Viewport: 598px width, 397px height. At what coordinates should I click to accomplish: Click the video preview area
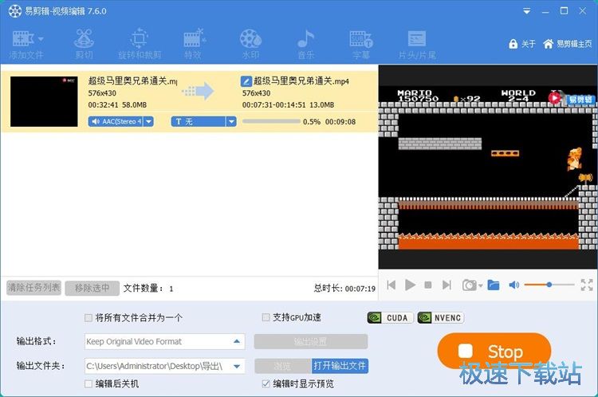[488, 167]
